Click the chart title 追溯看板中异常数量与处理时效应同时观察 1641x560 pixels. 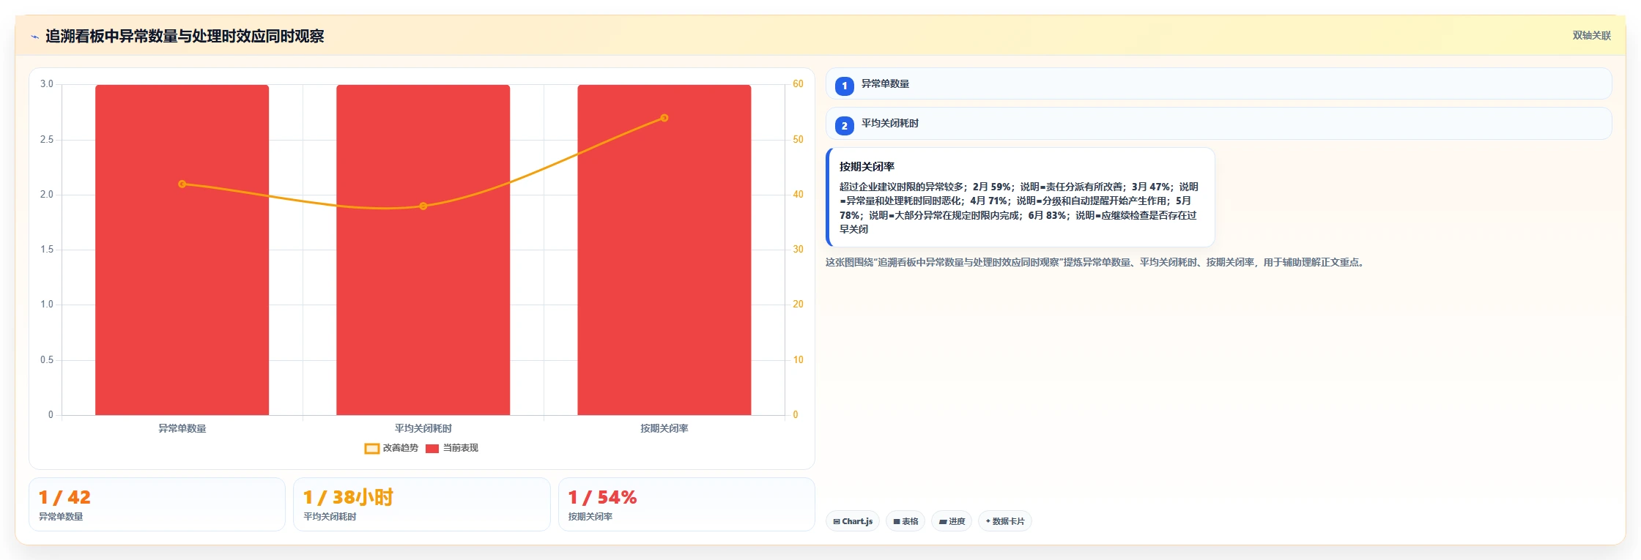tap(185, 36)
